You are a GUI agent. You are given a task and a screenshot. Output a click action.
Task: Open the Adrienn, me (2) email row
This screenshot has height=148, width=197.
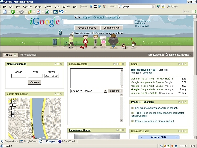point(159,79)
